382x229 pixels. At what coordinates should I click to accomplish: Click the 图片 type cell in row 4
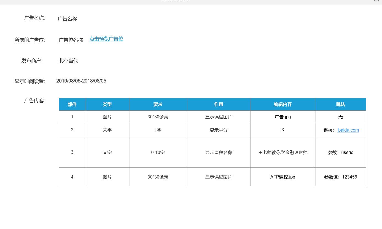point(107,177)
